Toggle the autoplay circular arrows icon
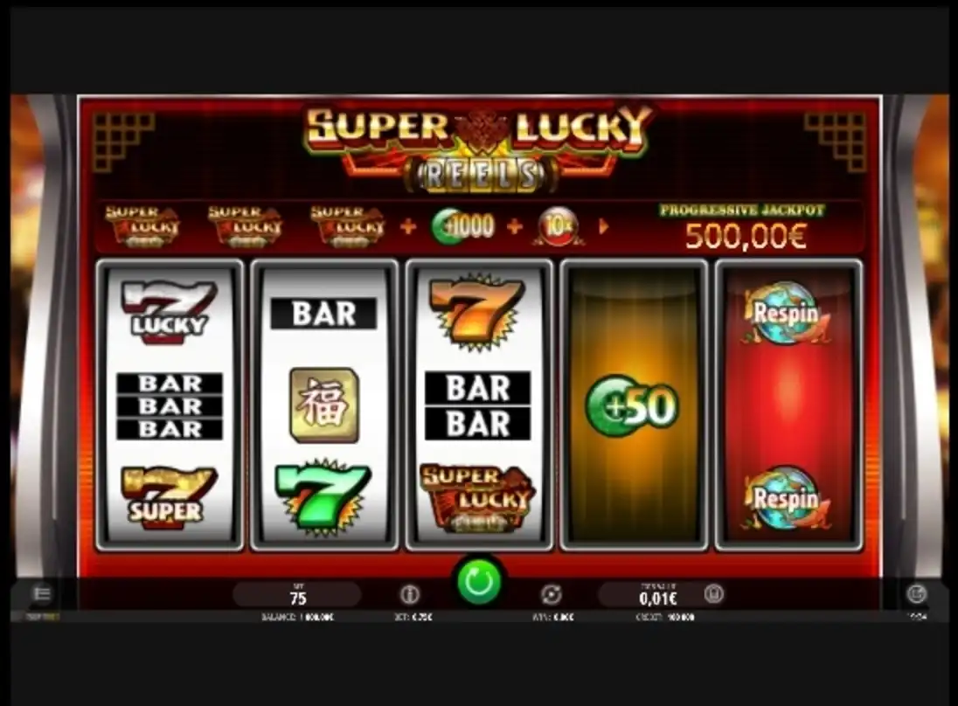This screenshot has width=958, height=706. [551, 593]
